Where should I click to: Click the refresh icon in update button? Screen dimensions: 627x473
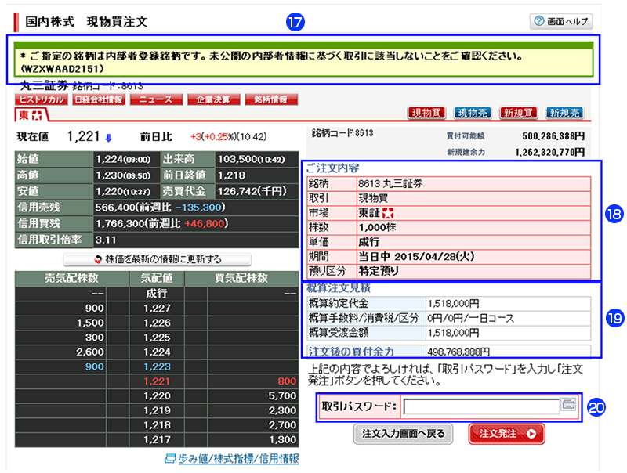97,259
